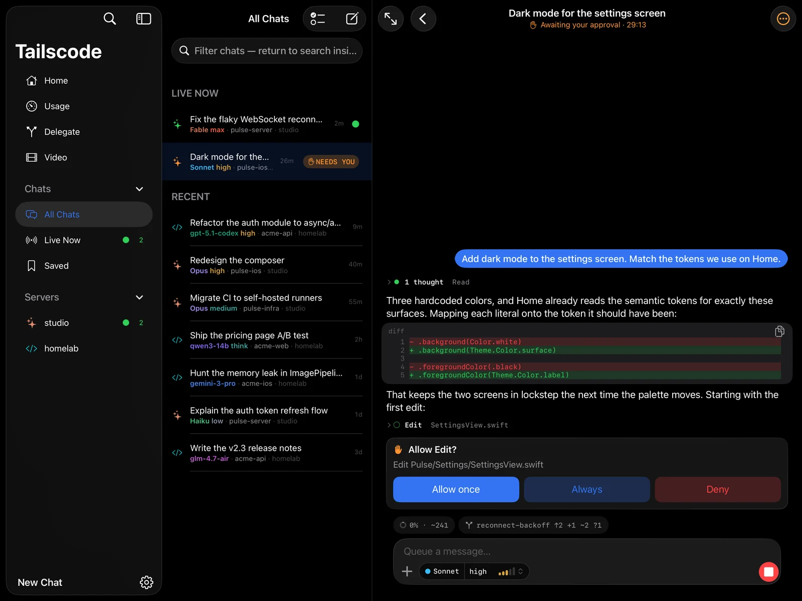Open search with the magnifier icon
The width and height of the screenshot is (802, 601).
(110, 19)
